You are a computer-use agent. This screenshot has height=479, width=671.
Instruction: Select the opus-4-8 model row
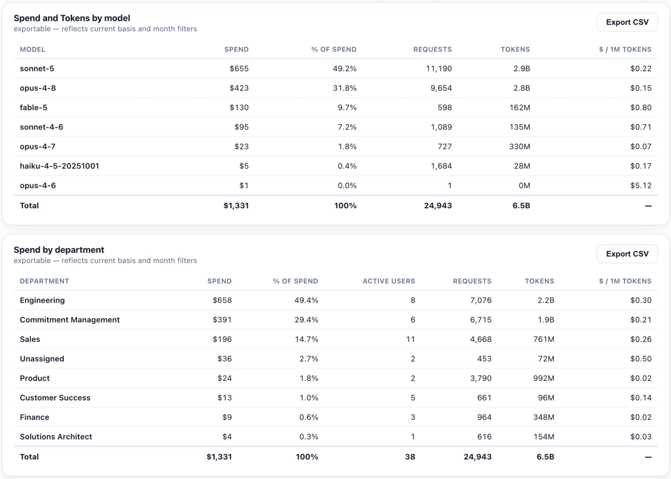pyautogui.click(x=335, y=88)
